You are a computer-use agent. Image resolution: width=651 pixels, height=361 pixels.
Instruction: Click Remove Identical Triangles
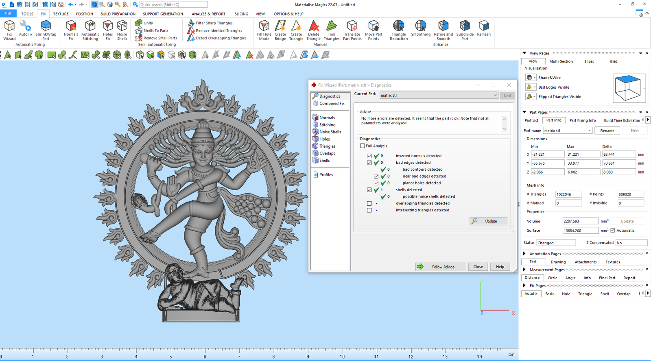tap(215, 30)
